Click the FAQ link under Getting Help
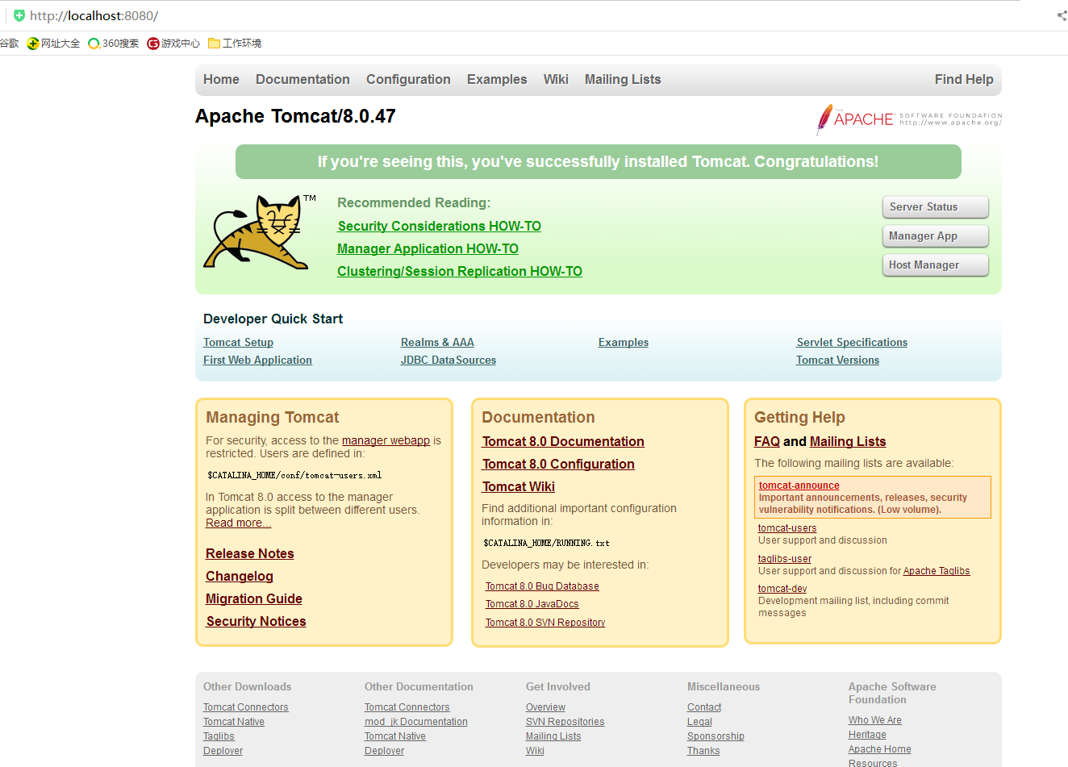Image resolution: width=1068 pixels, height=767 pixels. click(767, 441)
